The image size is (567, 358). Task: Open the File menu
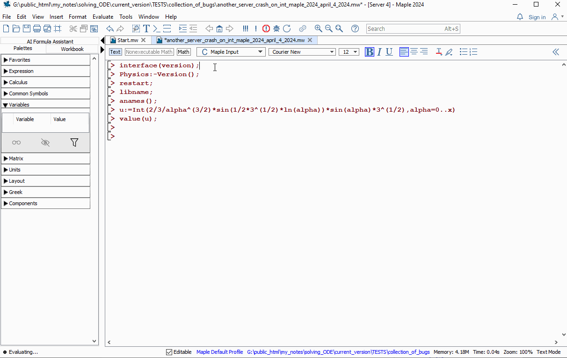tap(7, 17)
